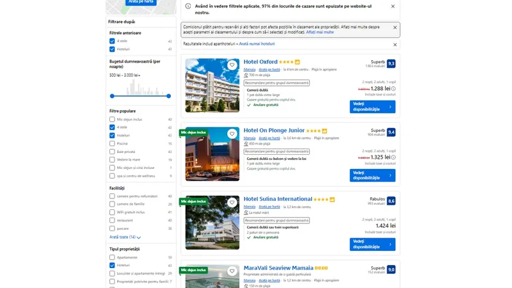Click Aflați mai multe link
Screen dimensions: 512x288
(319, 33)
